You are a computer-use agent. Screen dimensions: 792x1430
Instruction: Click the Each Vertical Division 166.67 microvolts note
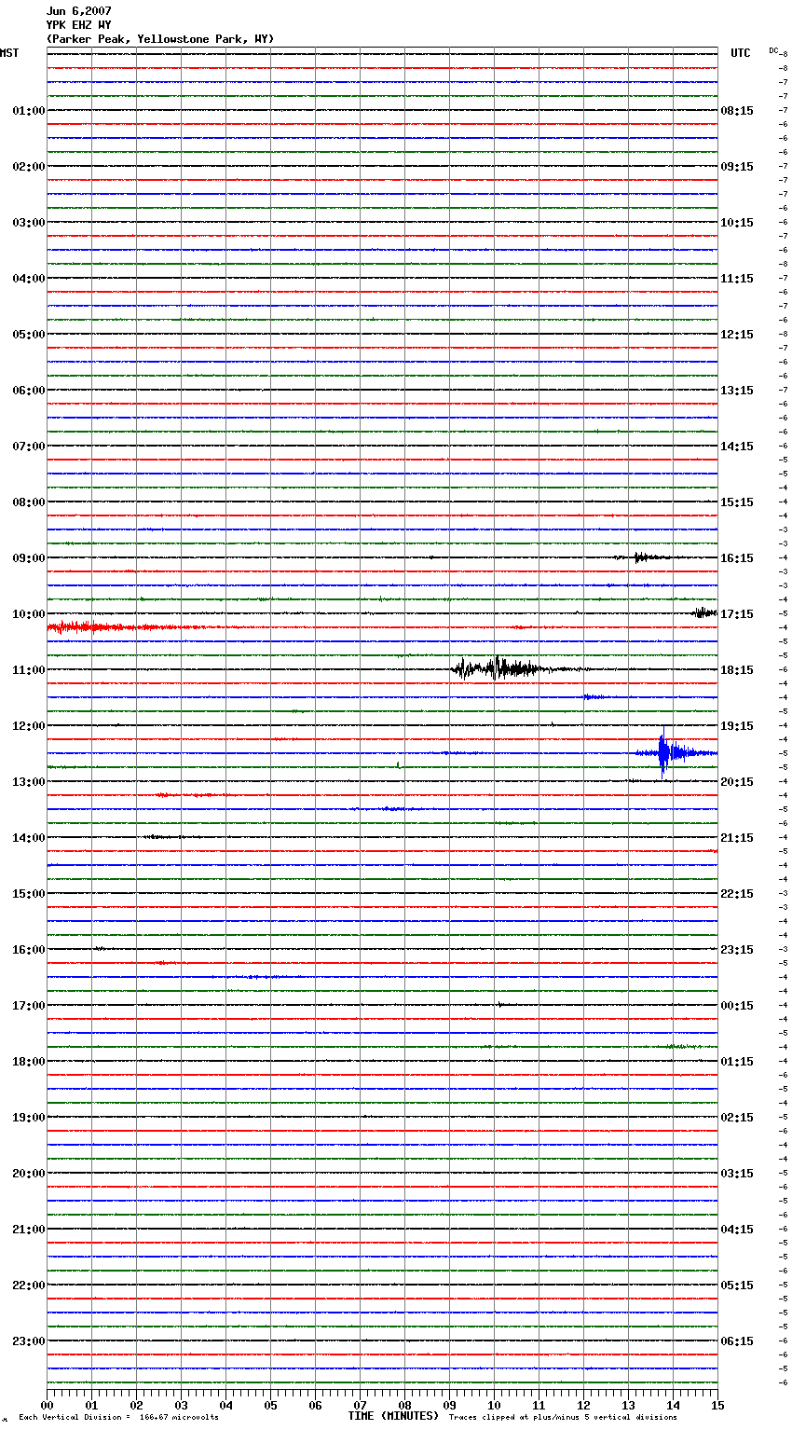pos(118,1418)
